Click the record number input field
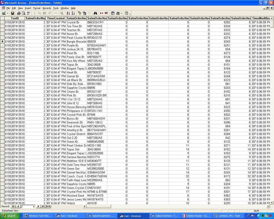274x219 pixels. tap(28, 206)
